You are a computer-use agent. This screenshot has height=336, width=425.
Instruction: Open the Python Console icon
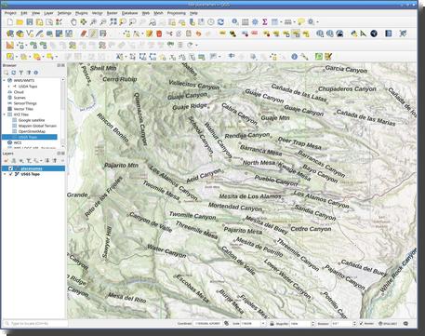point(354,34)
